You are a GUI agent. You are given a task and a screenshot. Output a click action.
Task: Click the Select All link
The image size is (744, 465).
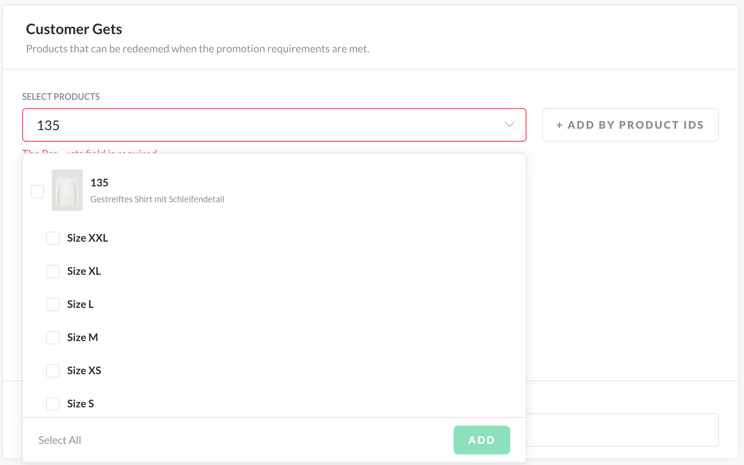[60, 440]
